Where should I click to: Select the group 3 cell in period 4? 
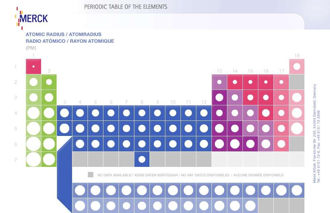[64, 113]
